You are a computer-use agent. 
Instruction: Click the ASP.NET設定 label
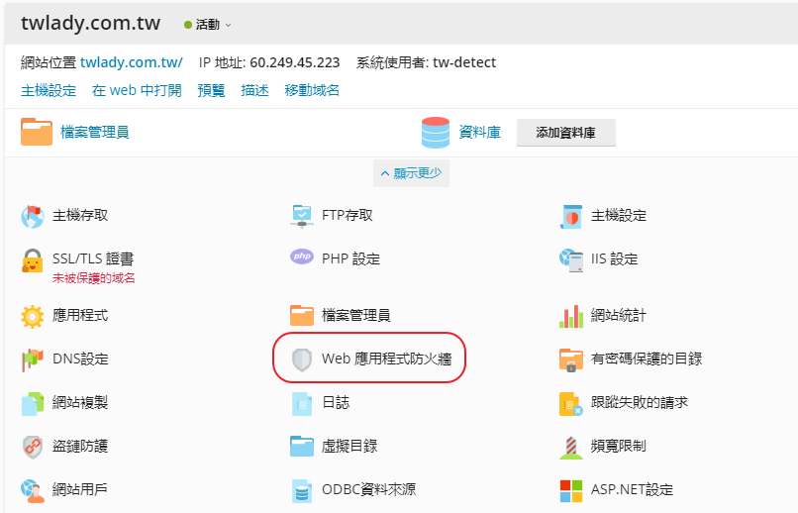point(632,489)
